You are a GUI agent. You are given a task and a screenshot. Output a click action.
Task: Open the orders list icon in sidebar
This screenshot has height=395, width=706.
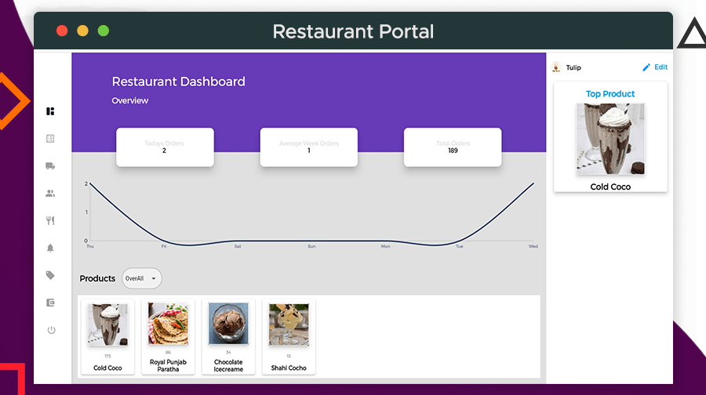click(x=50, y=139)
